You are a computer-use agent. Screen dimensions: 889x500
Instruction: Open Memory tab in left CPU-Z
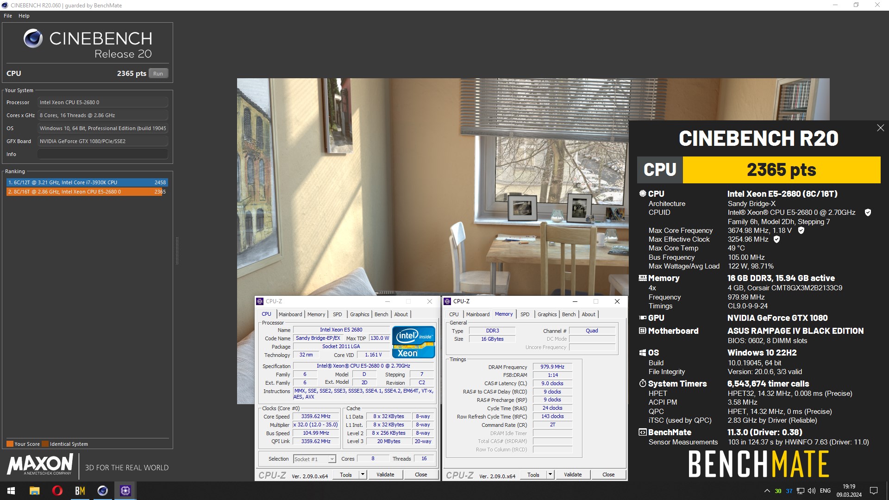point(316,314)
